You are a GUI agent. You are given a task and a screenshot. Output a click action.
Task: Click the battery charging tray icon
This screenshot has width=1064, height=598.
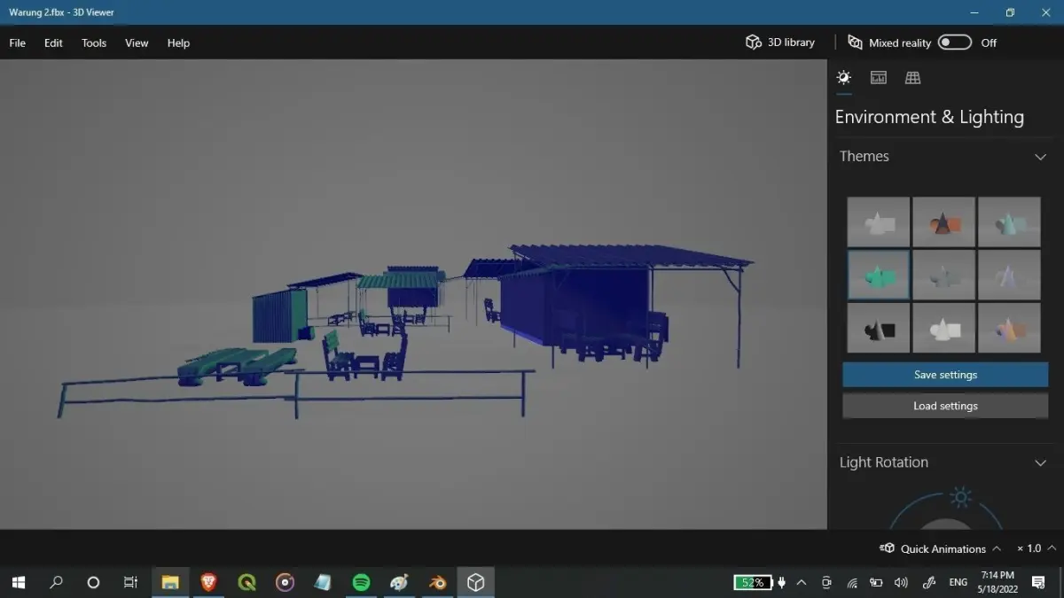pyautogui.click(x=876, y=582)
